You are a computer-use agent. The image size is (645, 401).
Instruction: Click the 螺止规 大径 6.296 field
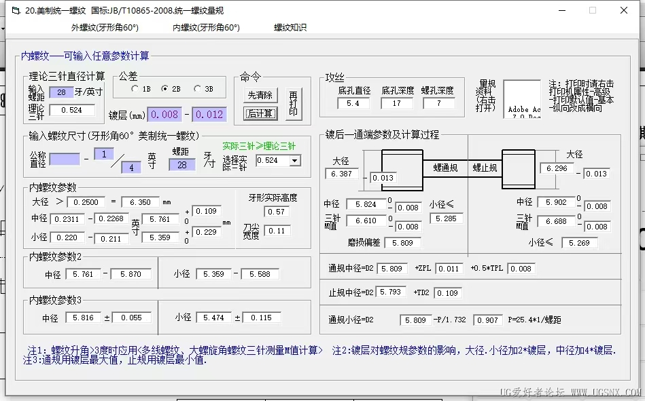pos(557,168)
